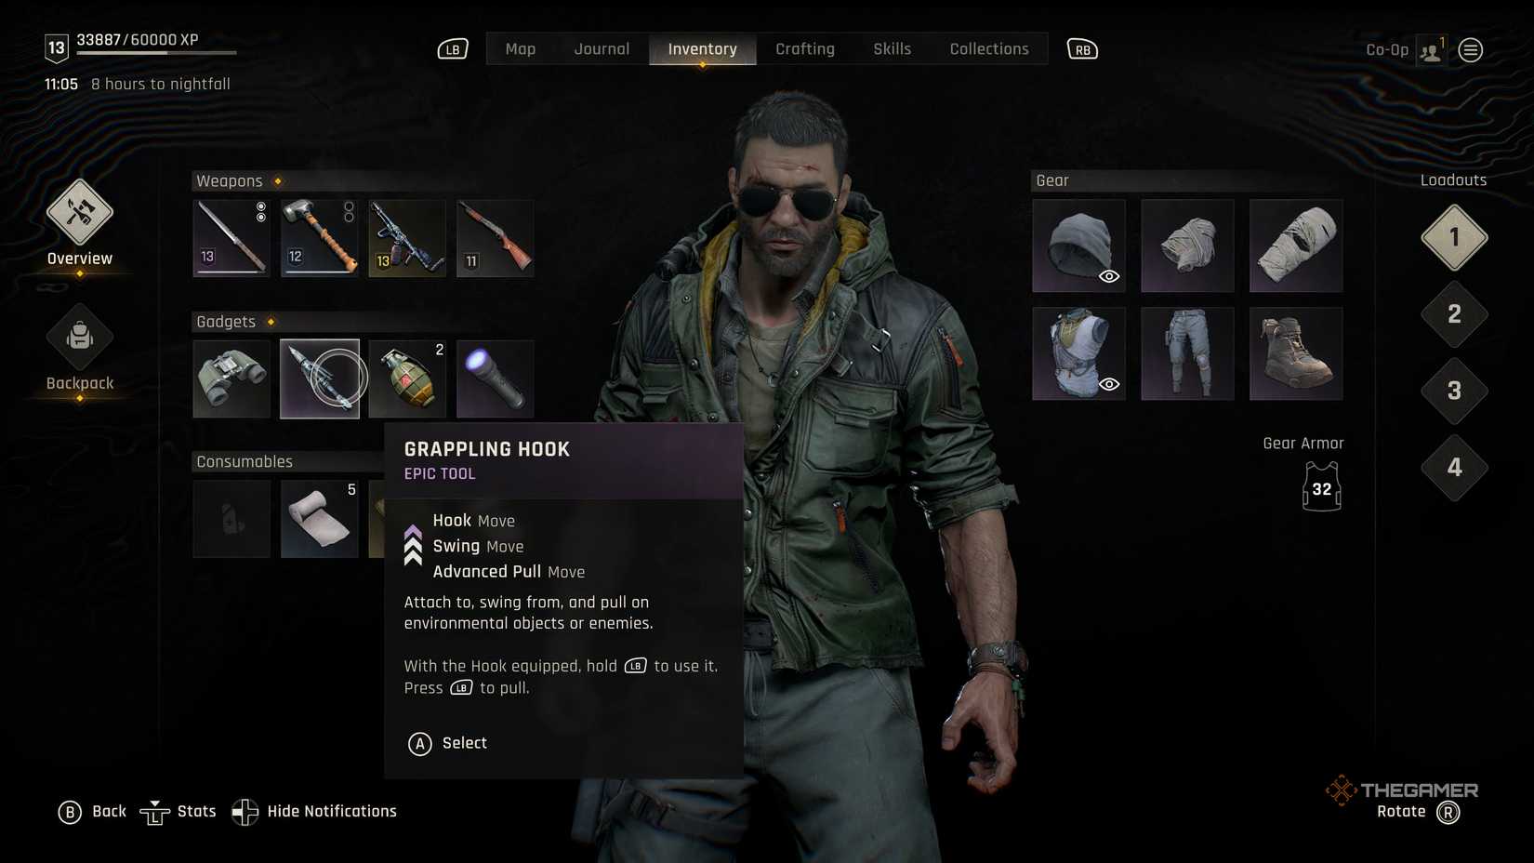Select the grenade gadget
1534x863 pixels.
(x=407, y=378)
